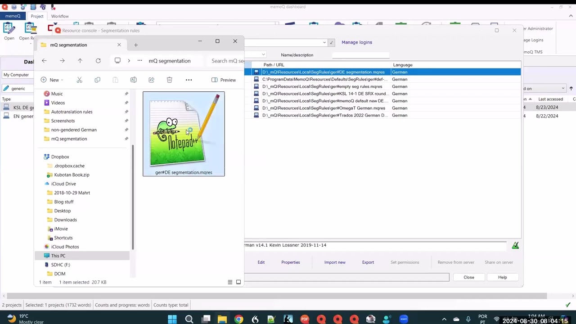Image resolution: width=576 pixels, height=324 pixels.
Task: Go forward in File Explorer
Action: 62,61
